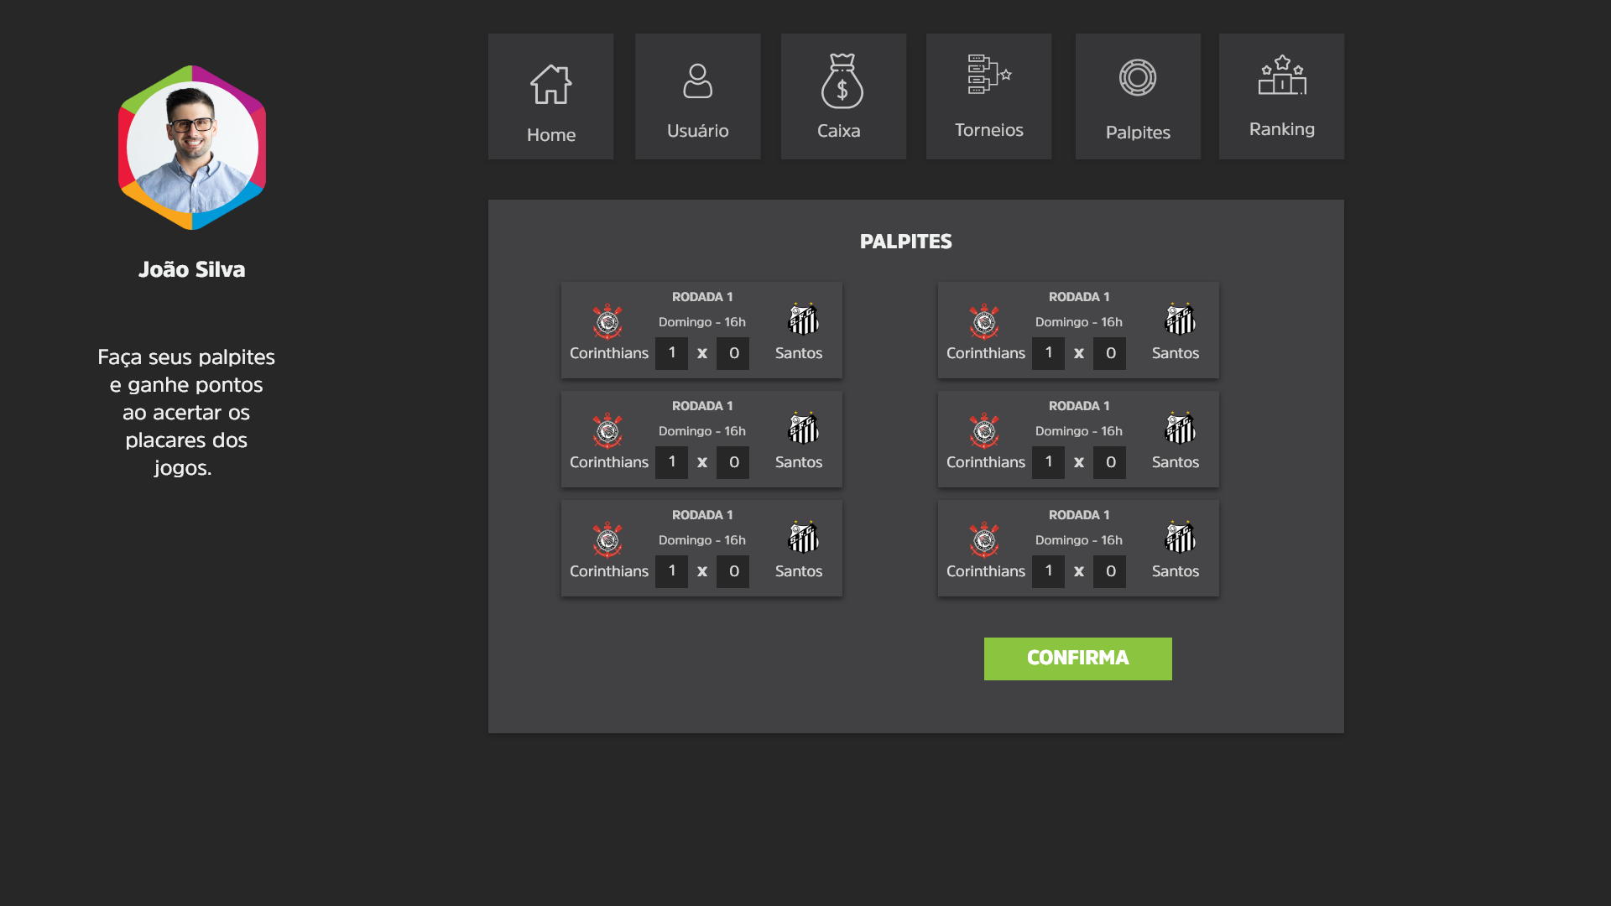Screen dimensions: 1611x906
Task: Click the João Silva user name
Action: [192, 269]
